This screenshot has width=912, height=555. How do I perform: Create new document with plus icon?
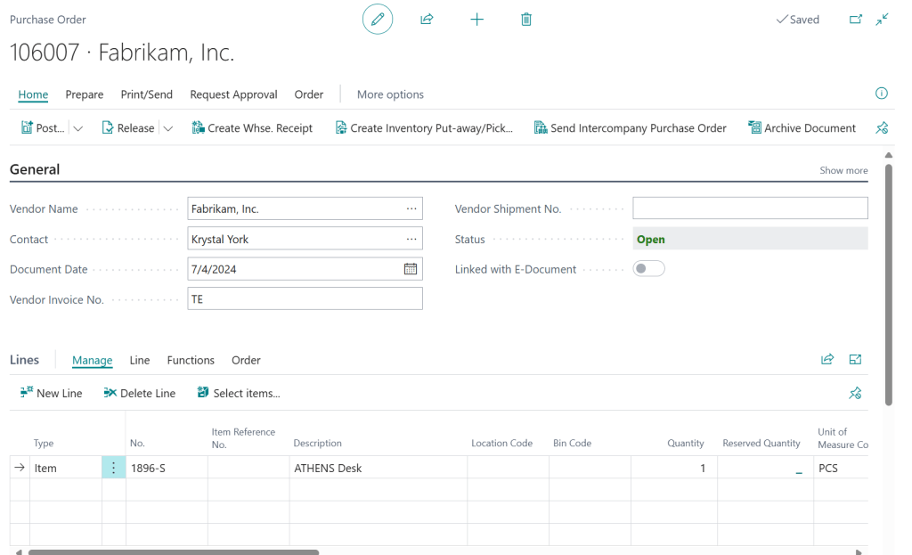click(476, 20)
